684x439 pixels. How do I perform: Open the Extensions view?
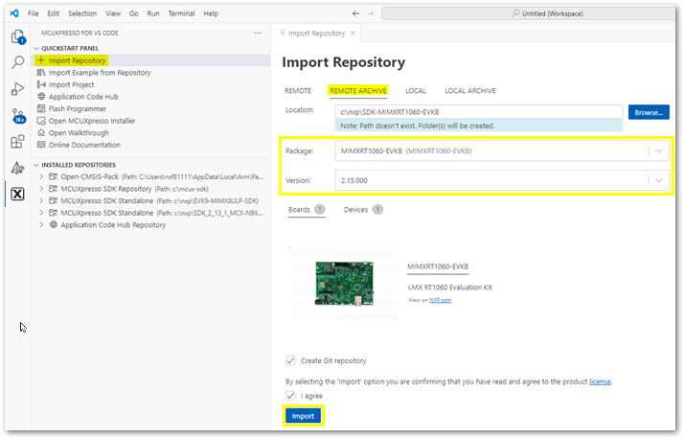click(x=17, y=142)
